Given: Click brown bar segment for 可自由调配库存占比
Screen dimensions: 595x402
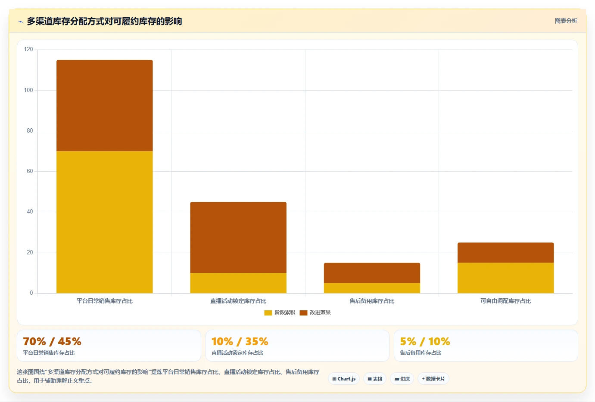Looking at the screenshot, I should point(506,253).
